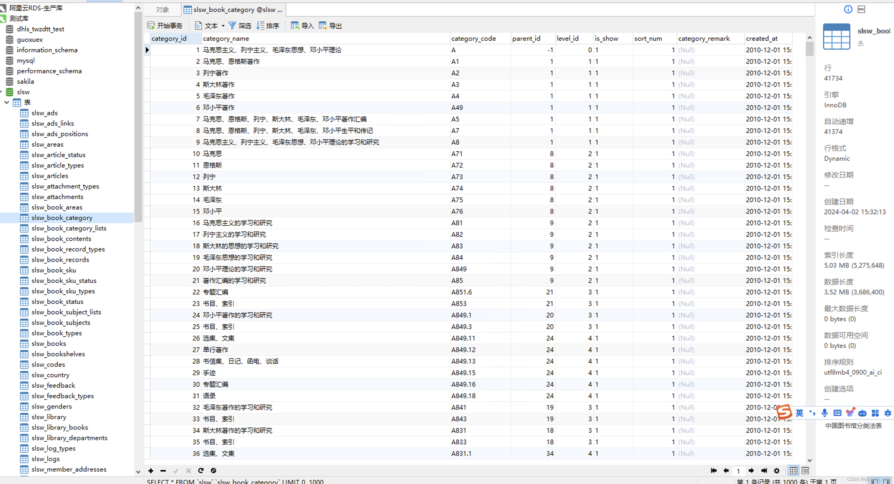Show the DDL panel icon
This screenshot has width=894, height=484.
pyautogui.click(x=861, y=9)
